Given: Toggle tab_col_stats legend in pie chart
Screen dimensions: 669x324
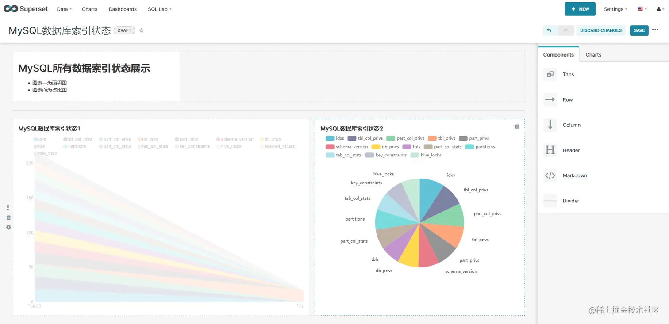Looking at the screenshot, I should point(343,155).
